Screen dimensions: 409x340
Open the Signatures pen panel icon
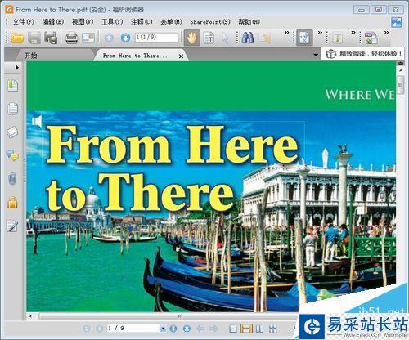click(12, 226)
